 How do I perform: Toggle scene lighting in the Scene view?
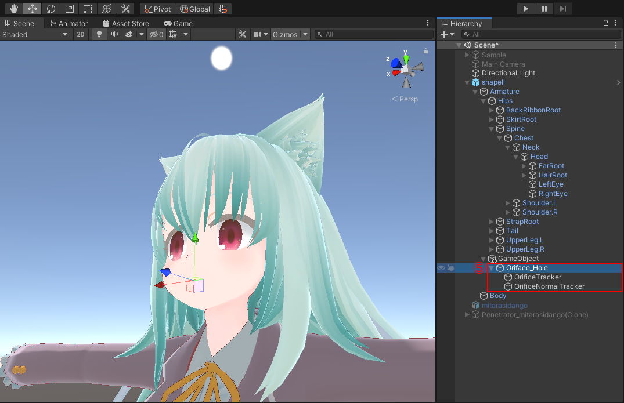(x=98, y=34)
